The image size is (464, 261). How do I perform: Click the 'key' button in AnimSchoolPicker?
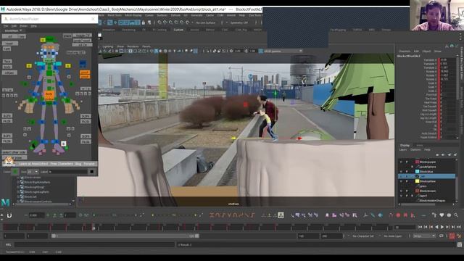21,36
